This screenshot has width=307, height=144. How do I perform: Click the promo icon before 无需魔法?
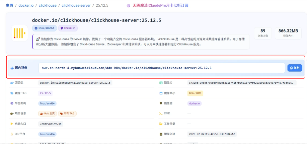coord(129,6)
